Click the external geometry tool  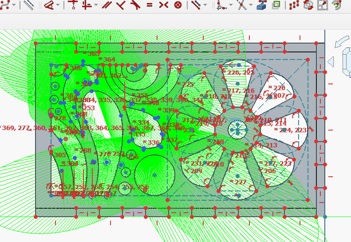tap(261, 5)
